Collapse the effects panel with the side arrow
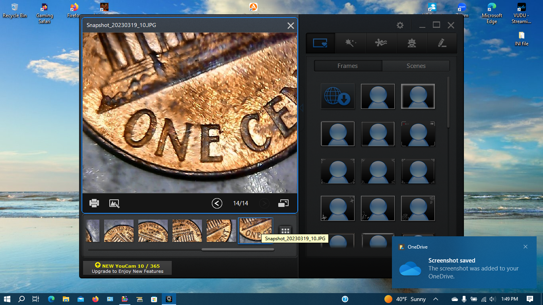Viewport: 543px width, 305px height. 301,108
